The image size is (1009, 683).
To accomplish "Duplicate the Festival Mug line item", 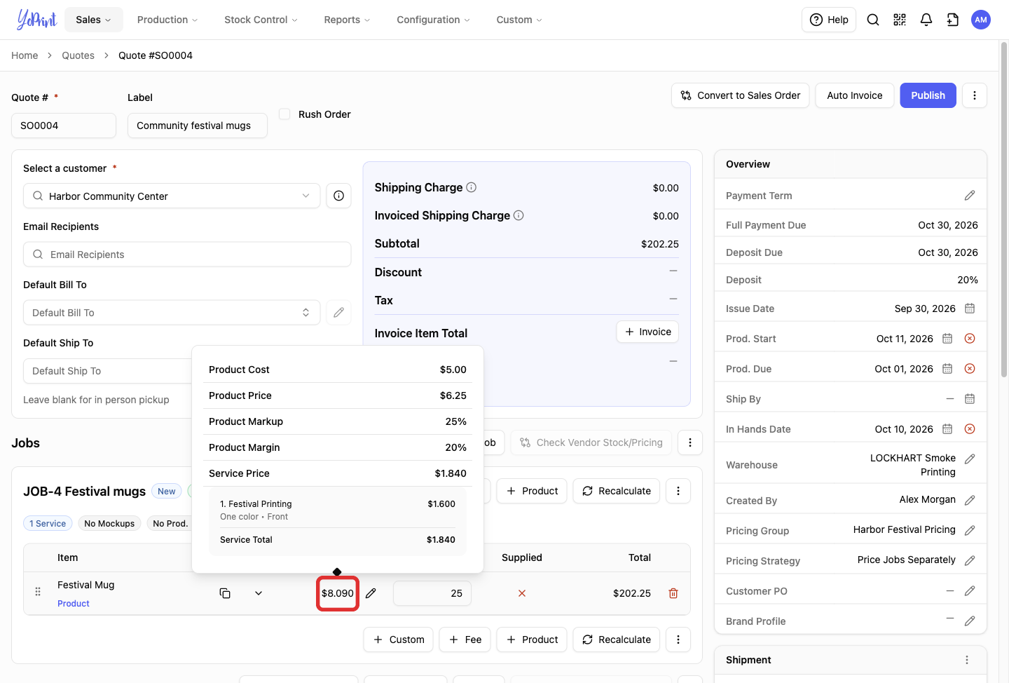I will click(225, 593).
